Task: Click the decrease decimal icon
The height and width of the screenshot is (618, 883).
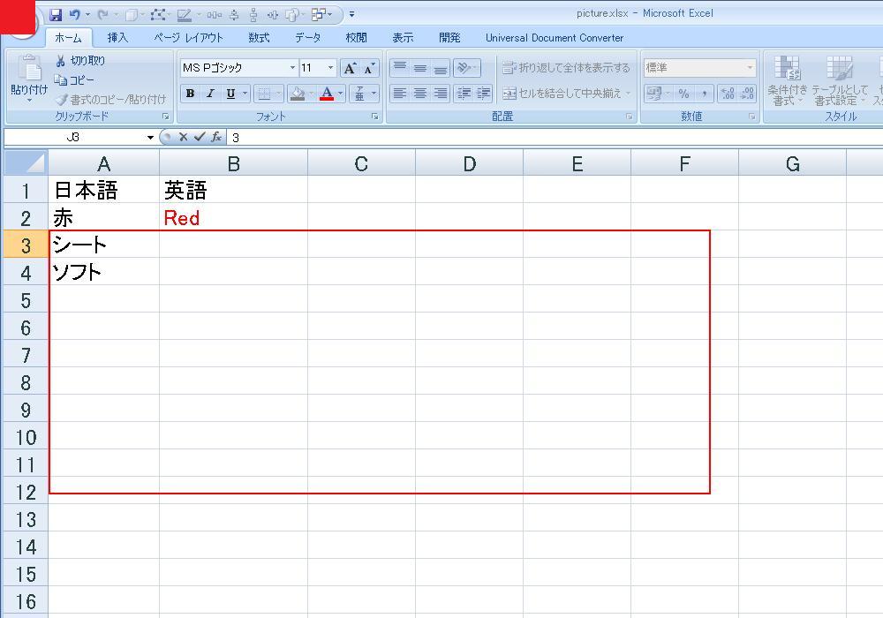Action: point(747,94)
